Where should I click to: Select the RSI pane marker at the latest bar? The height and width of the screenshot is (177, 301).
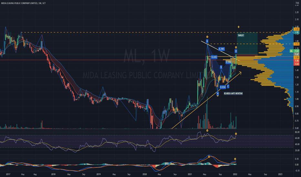coord(236,134)
